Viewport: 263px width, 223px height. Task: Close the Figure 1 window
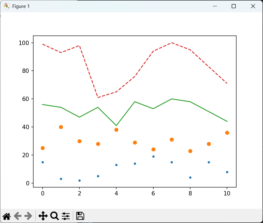pos(253,6)
